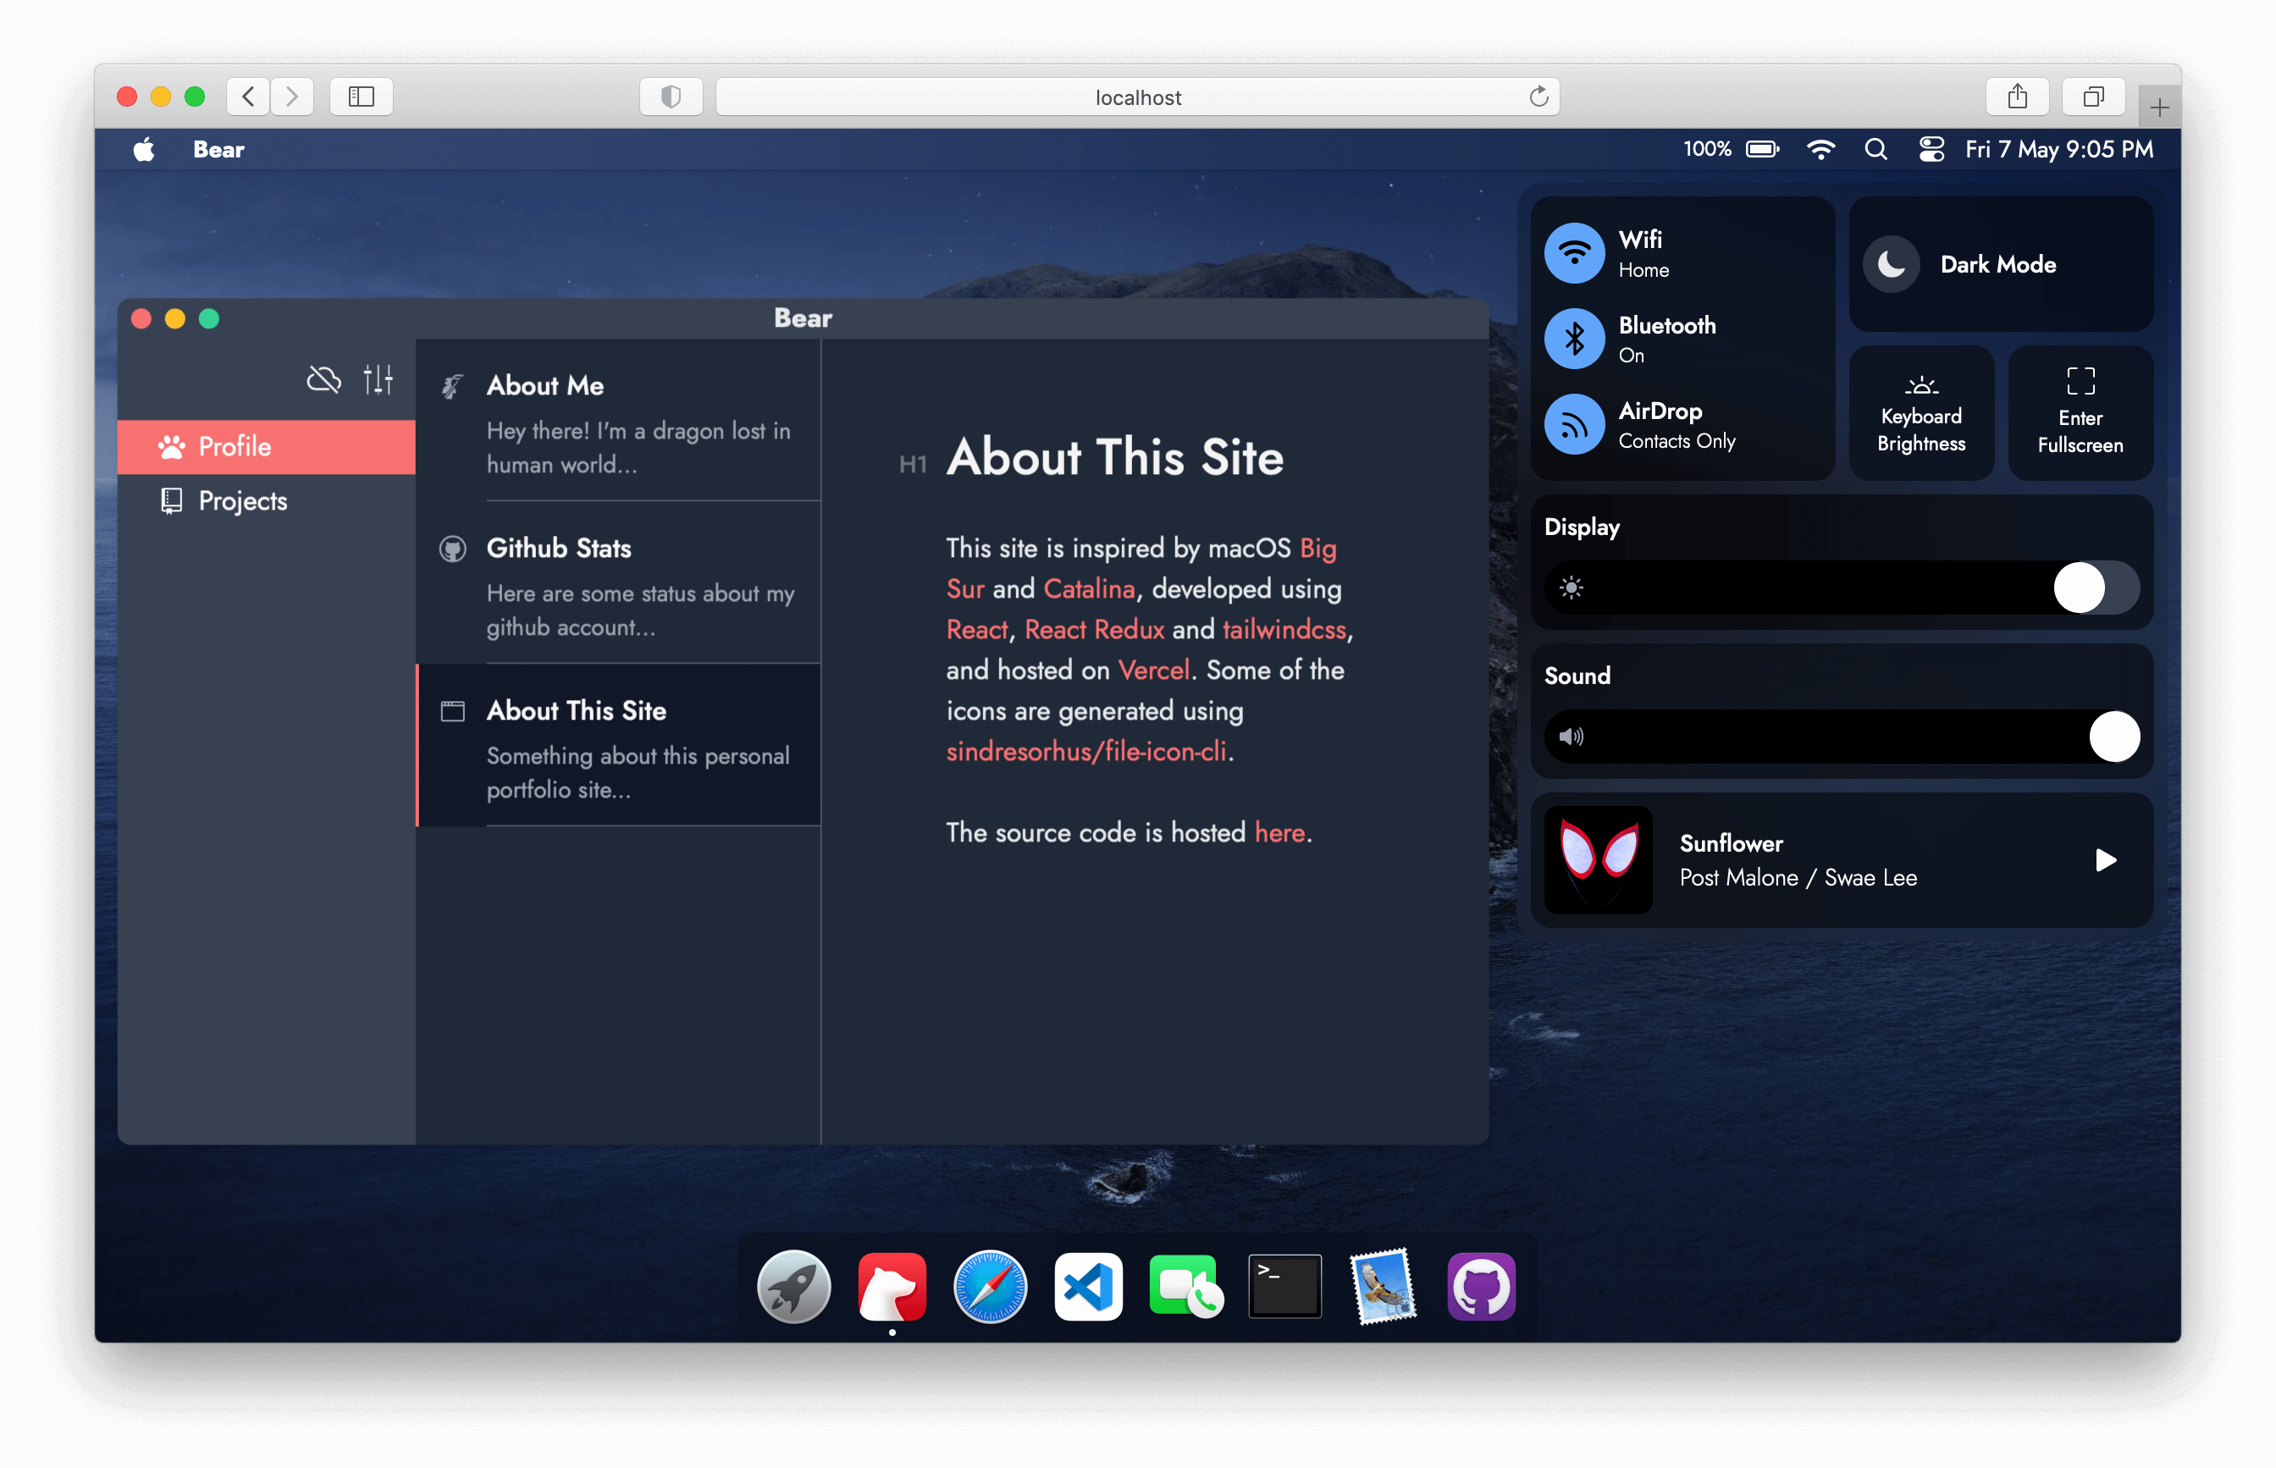Open Mail from the Dock

click(x=1382, y=1286)
